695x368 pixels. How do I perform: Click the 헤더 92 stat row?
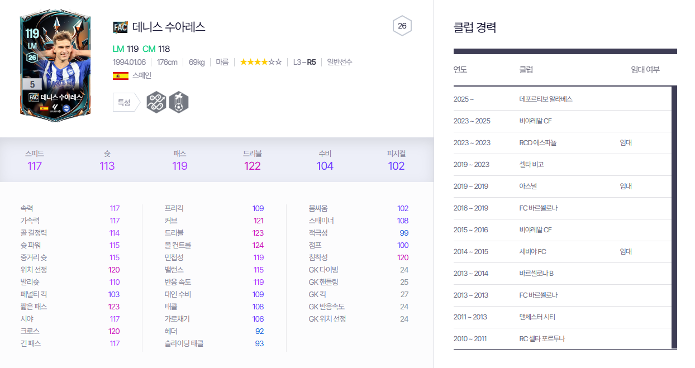[x=214, y=331]
